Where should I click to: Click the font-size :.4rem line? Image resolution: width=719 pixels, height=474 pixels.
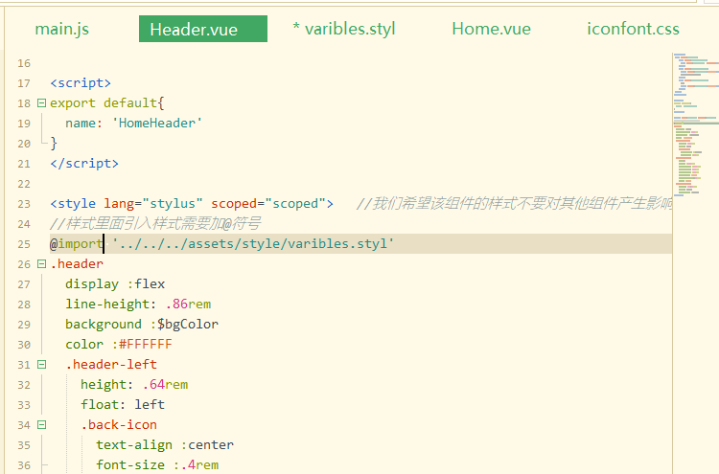tap(157, 465)
